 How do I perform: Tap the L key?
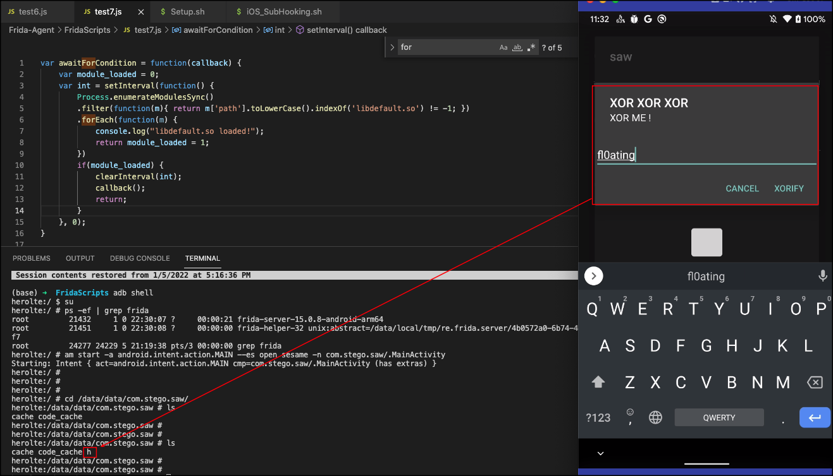click(x=808, y=345)
